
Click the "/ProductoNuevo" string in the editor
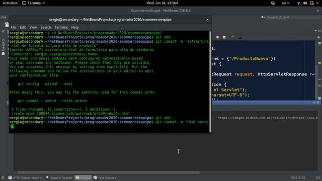point(250,59)
